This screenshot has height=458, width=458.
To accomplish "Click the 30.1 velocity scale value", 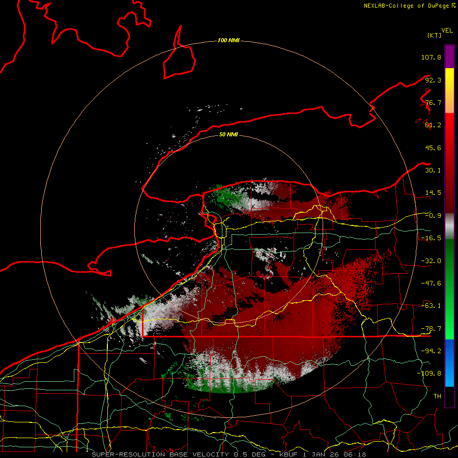I will pyautogui.click(x=433, y=170).
